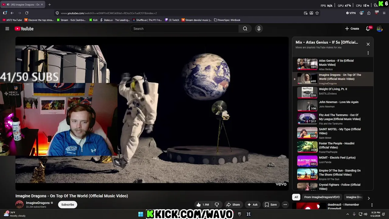This screenshot has height=219, width=389.
Task: Like the video (1.9M thumbs up)
Action: pos(202,205)
